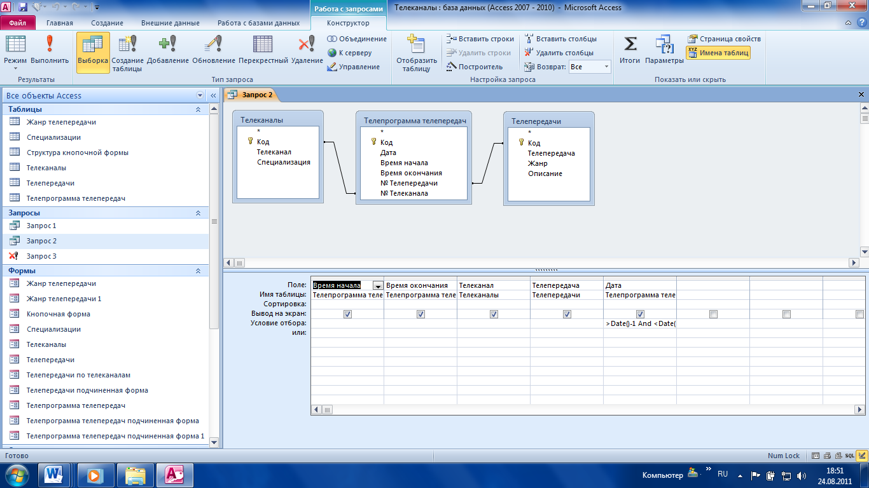Viewport: 869px width, 488px height.
Task: Collapse the Запросы group
Action: [198, 213]
